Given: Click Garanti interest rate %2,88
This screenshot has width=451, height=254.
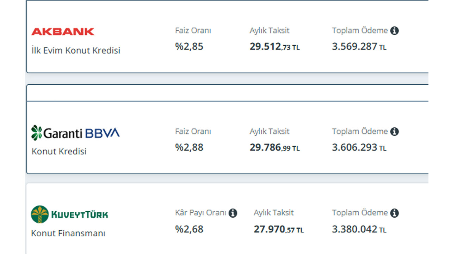Looking at the screenshot, I should click(189, 147).
